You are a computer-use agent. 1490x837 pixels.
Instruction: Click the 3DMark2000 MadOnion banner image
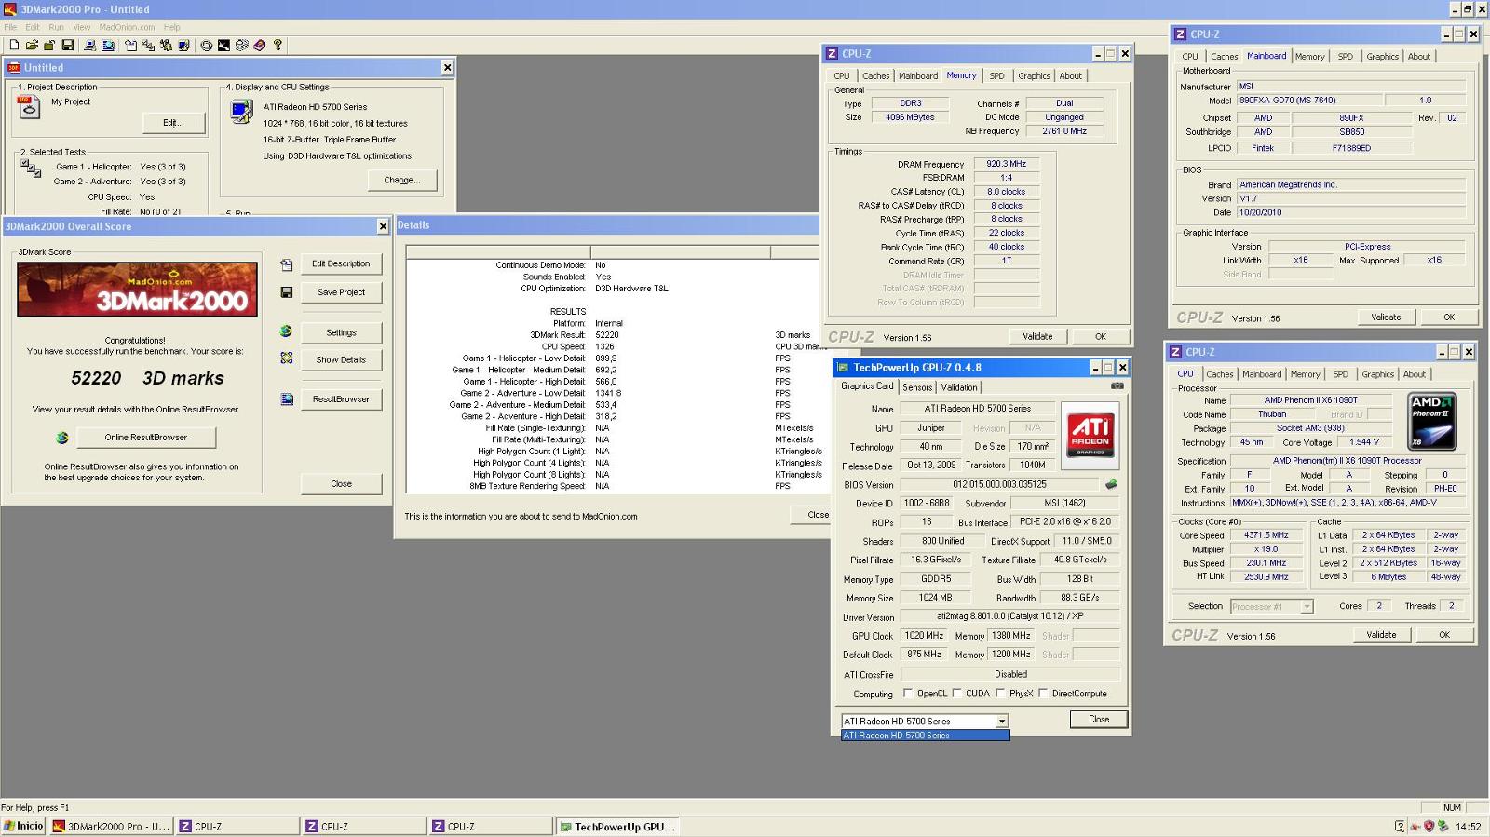pyautogui.click(x=137, y=290)
